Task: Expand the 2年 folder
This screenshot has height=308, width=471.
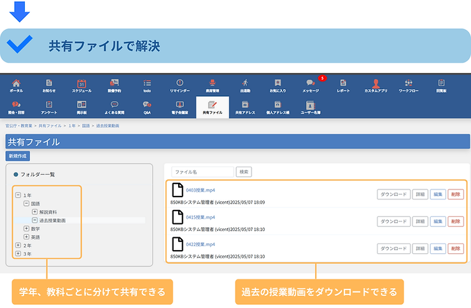Action: 18,245
